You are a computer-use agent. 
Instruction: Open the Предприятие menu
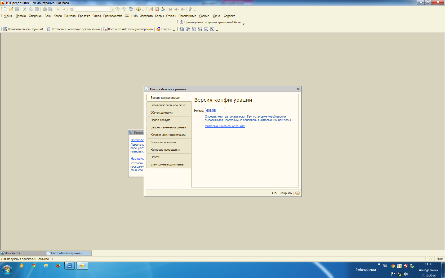(x=187, y=16)
